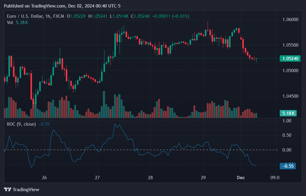The image size is (306, 196).
Task: Click the date label 28 on time axis
Action: point(150,178)
